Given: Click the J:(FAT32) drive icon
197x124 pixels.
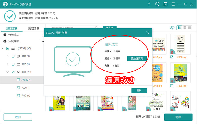Looking at the screenshot, I should point(13,48).
